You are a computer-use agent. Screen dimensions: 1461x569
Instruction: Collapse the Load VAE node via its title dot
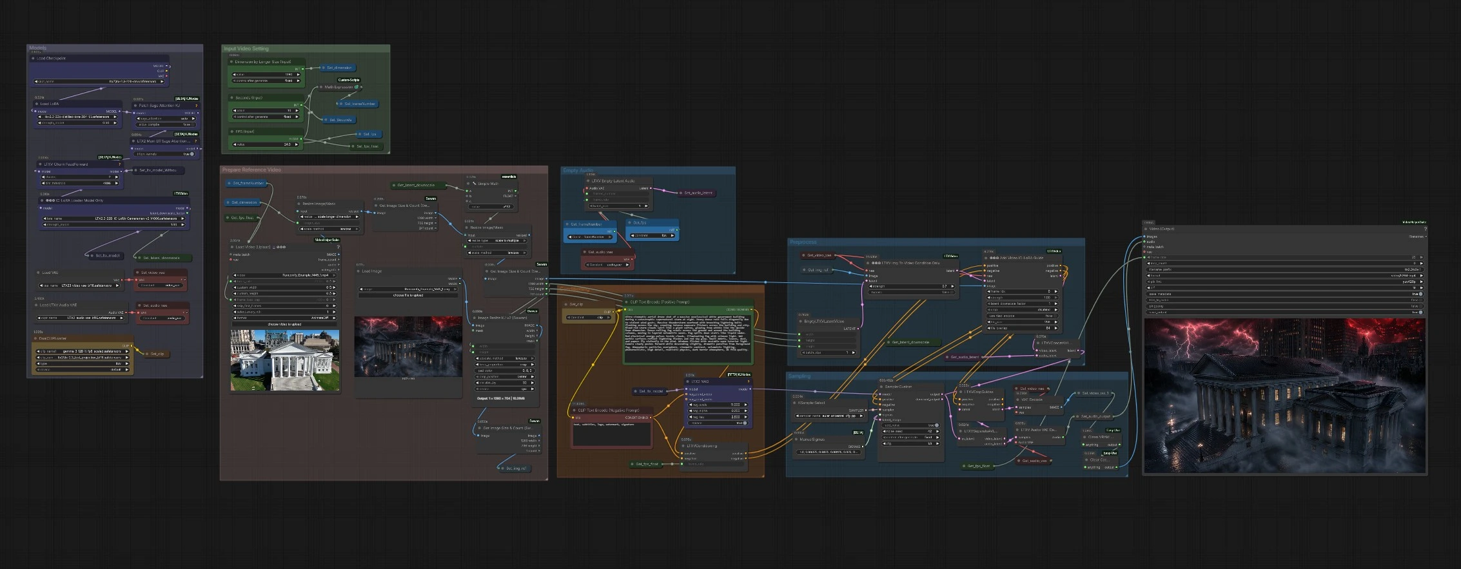point(38,273)
